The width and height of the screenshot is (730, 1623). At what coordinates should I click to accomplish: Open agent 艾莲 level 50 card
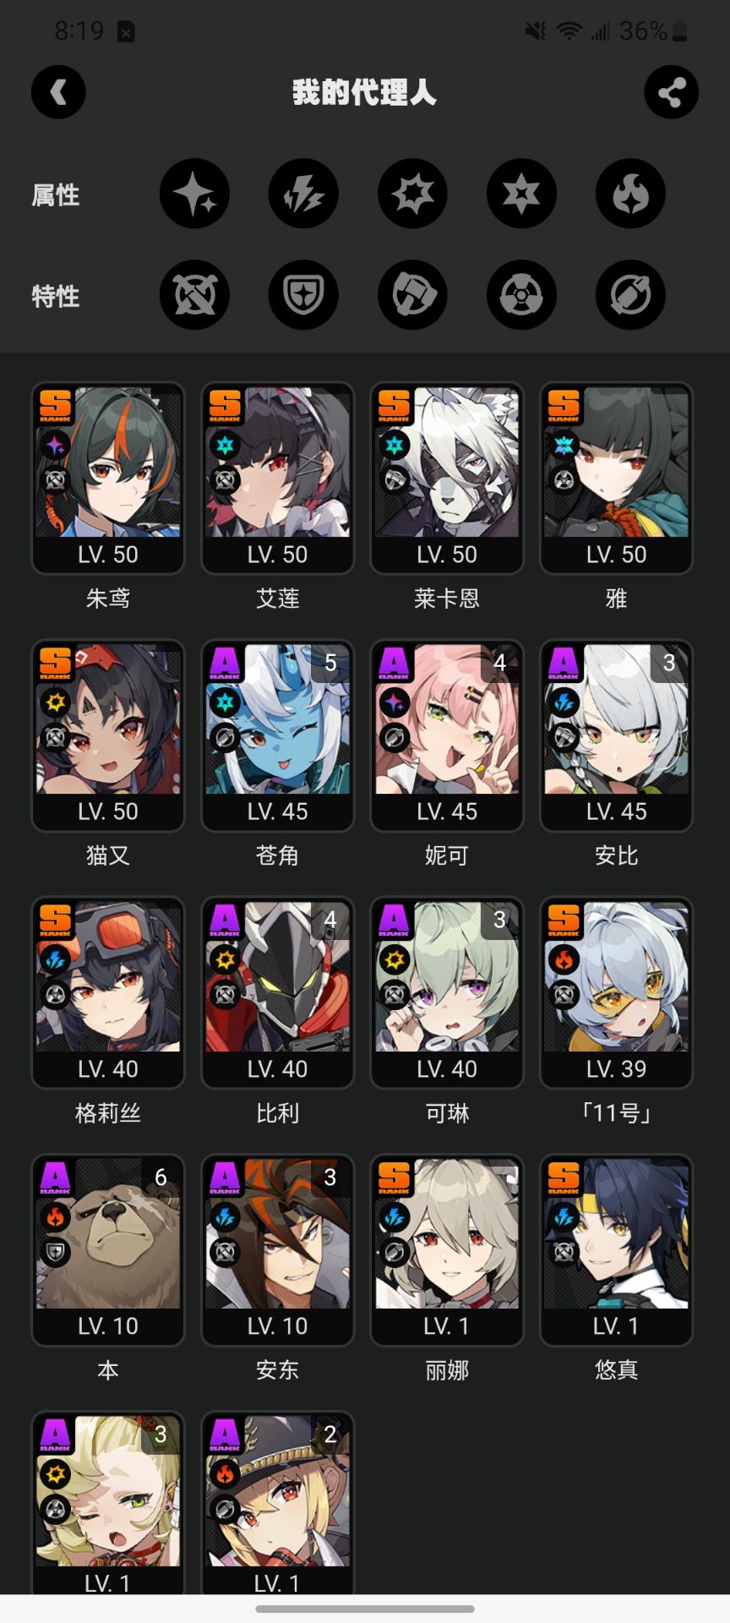tap(277, 478)
